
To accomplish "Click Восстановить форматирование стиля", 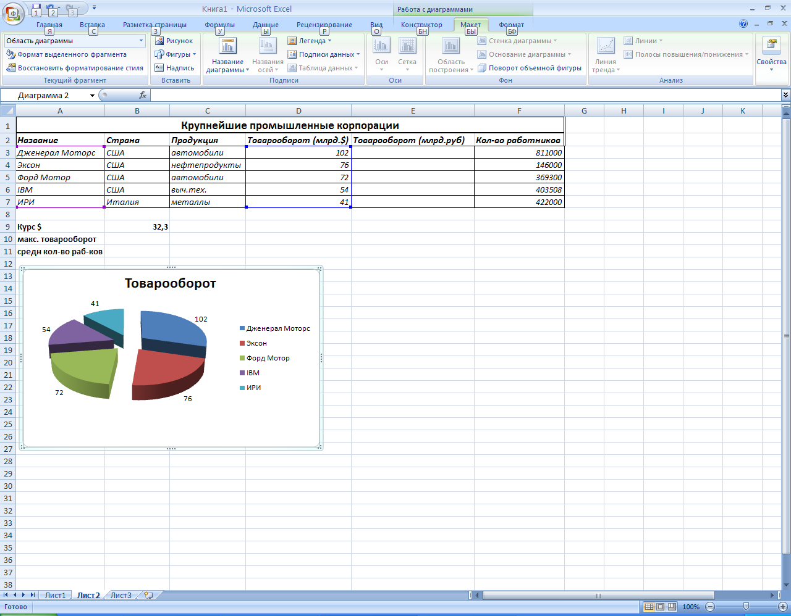I will (x=75, y=68).
